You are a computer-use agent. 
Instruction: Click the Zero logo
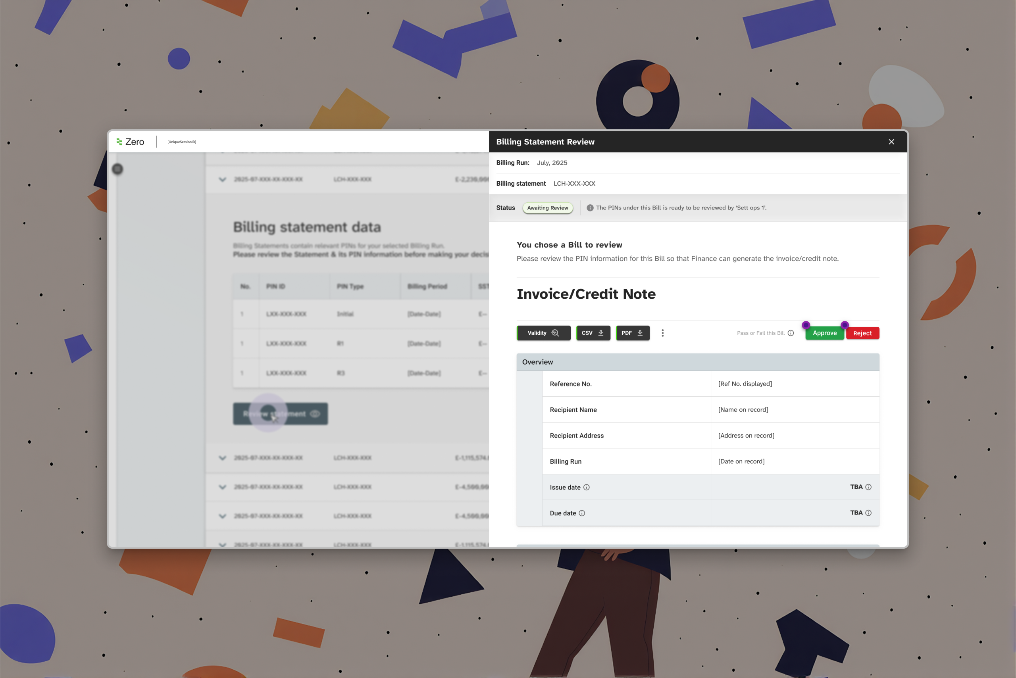pos(130,142)
